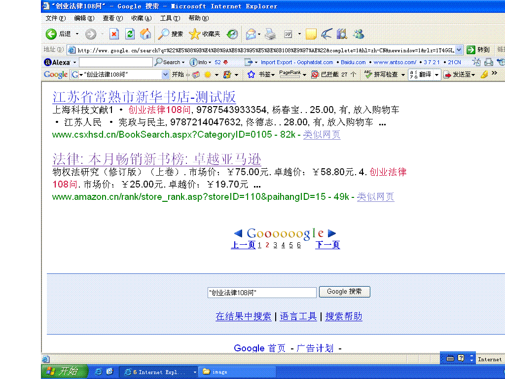Open the 翻译 (Translate) dropdown on Google toolbar
Viewport: 505px width, 379px height.
pos(437,75)
